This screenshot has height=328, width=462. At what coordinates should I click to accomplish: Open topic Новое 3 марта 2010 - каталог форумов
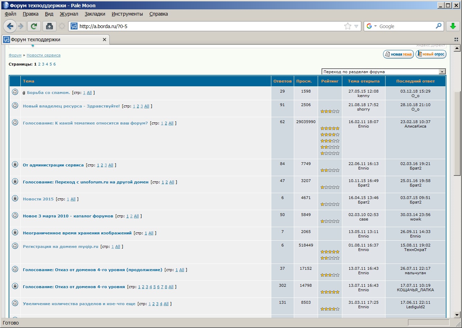click(x=68, y=216)
